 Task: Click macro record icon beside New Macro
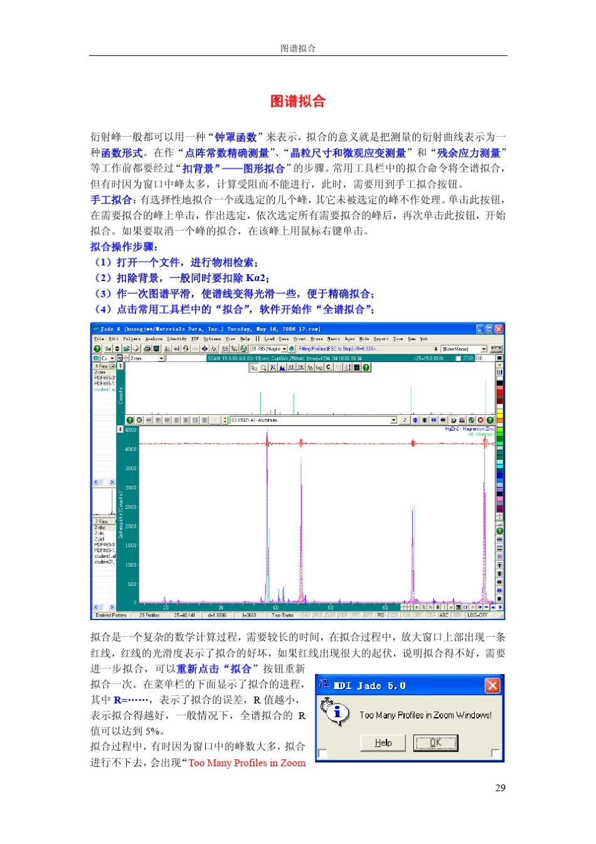click(x=496, y=349)
